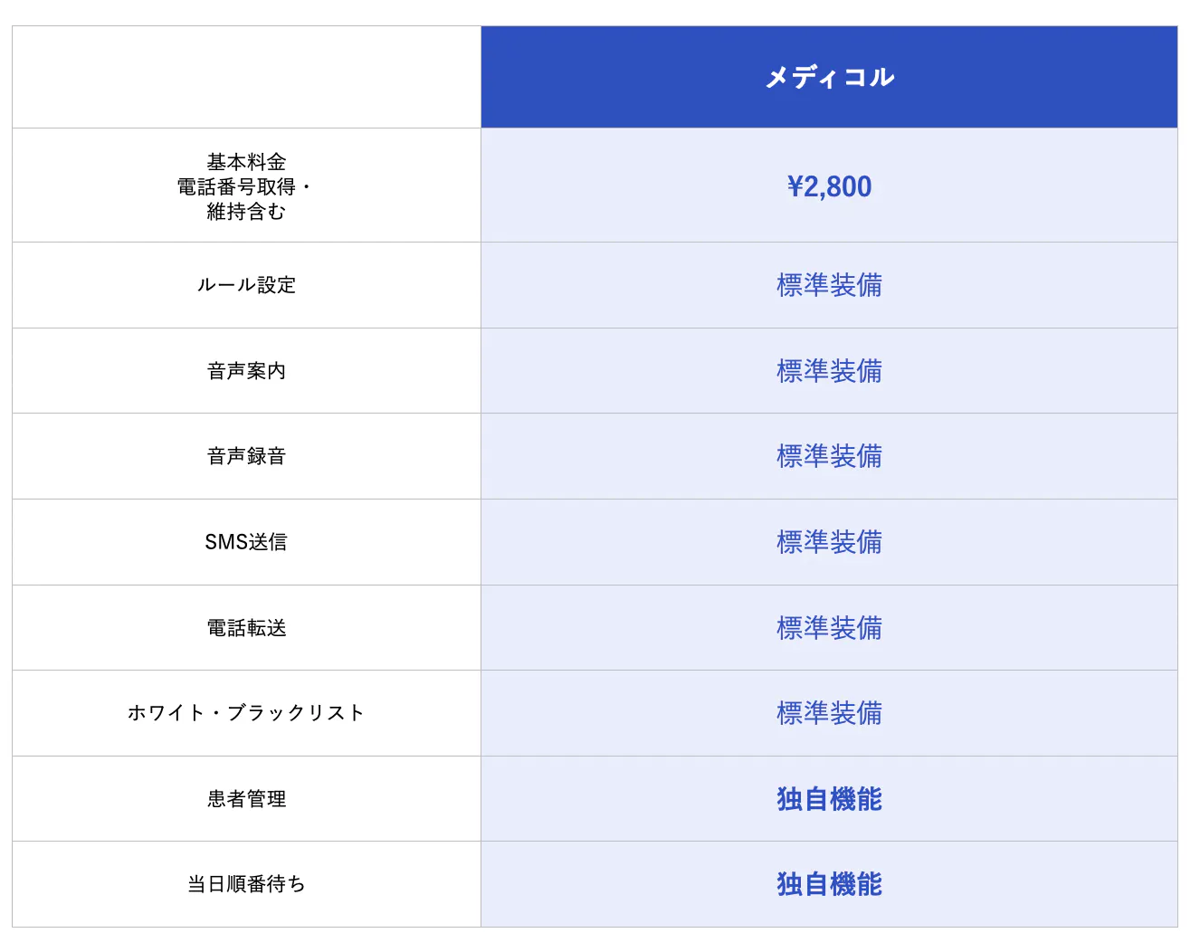Click 独自機能 in the 当日順番待ち row
1200x952 pixels.
pos(829,884)
